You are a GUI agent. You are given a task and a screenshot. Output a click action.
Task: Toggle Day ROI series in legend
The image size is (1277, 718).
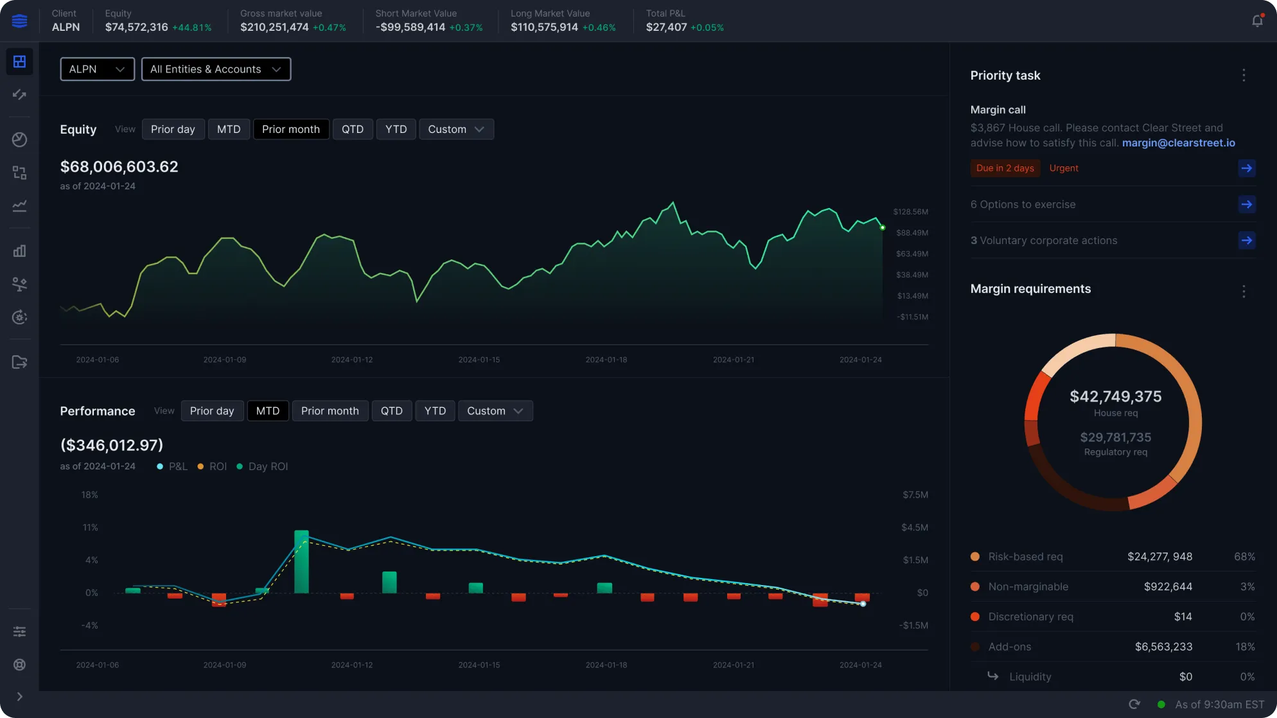coord(262,466)
